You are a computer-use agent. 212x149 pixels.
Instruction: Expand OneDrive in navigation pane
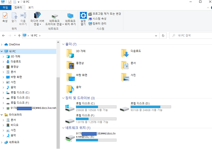pyautogui.click(x=2, y=44)
